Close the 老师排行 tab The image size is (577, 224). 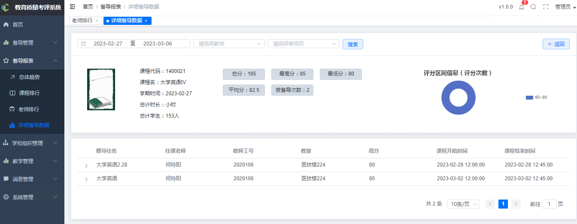pyautogui.click(x=97, y=21)
